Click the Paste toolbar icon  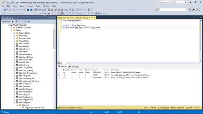coord(73,10)
